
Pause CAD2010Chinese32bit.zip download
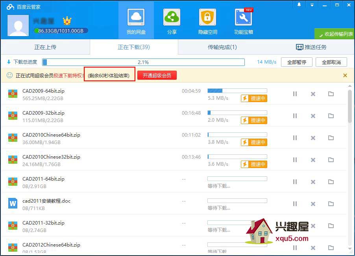295,160
